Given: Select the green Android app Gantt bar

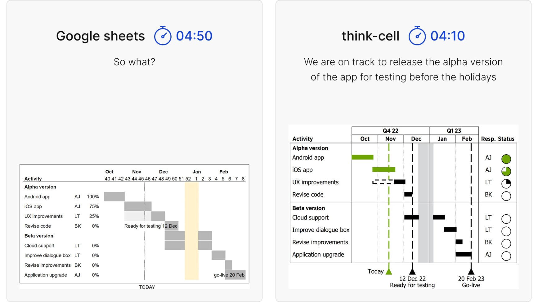Looking at the screenshot, I should tap(363, 157).
